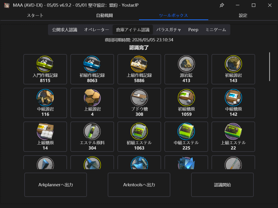Click the count 1059 under 初級糖原
The height and width of the screenshot is (208, 278).
(186, 114)
